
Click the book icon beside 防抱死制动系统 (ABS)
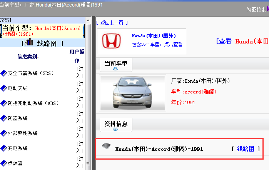pos(3,103)
